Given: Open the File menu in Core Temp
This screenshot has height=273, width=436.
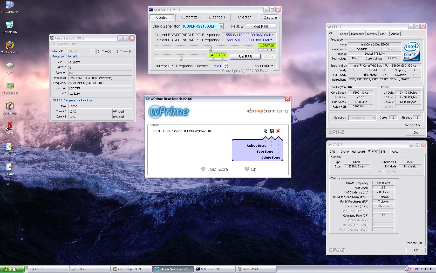Looking at the screenshot, I should click(53, 44).
